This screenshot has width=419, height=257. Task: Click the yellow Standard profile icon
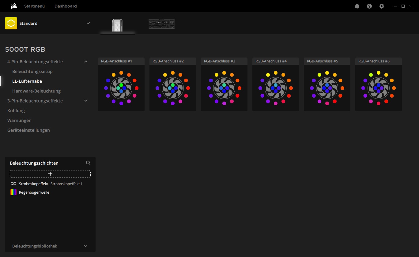[x=11, y=23]
